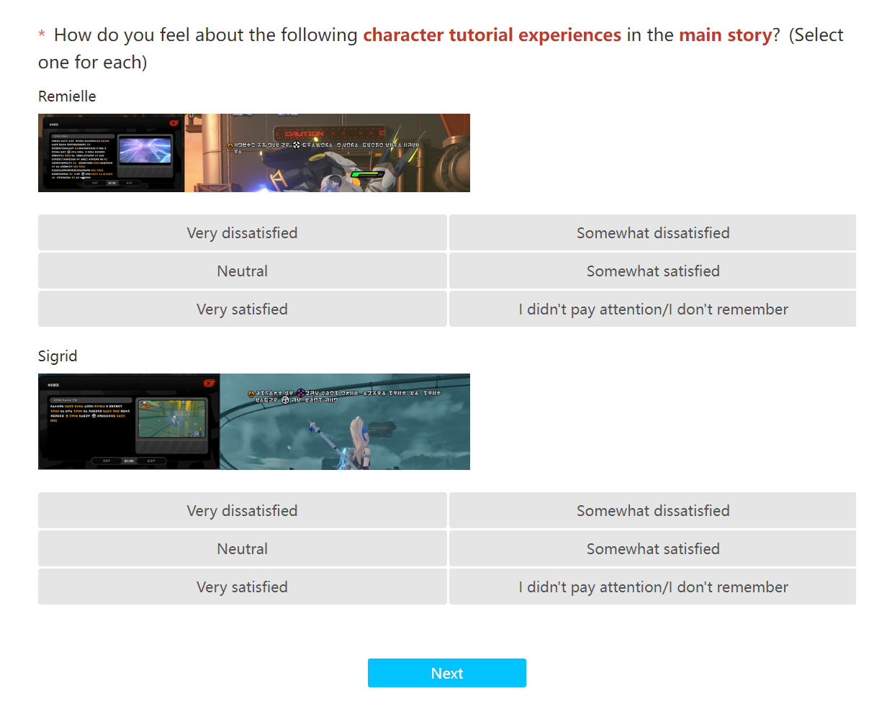Open the Sigrid tutorial screenshot image
The height and width of the screenshot is (706, 892).
(254, 422)
